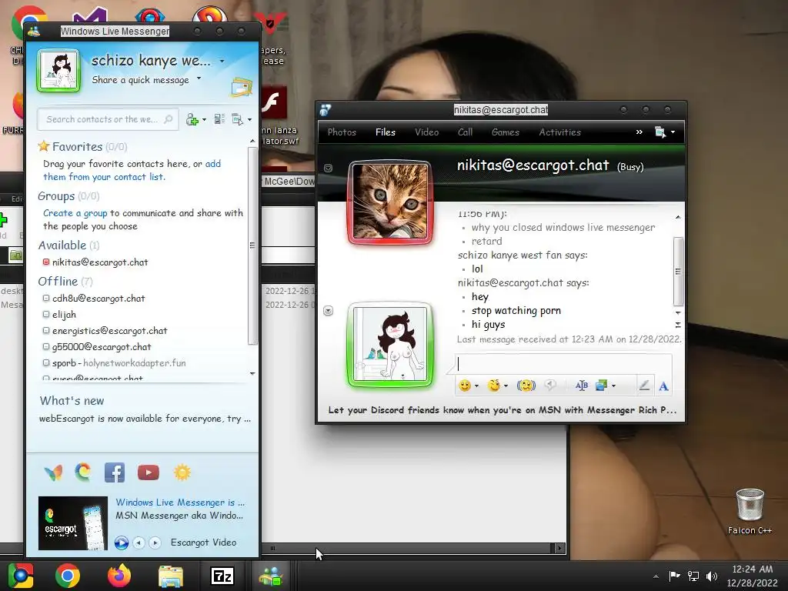This screenshot has height=591, width=788.
Task: Show hidden system tray icons
Action: coord(656,576)
